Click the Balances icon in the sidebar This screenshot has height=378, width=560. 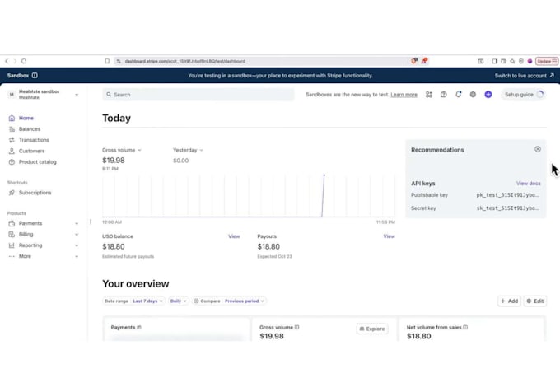pos(12,129)
